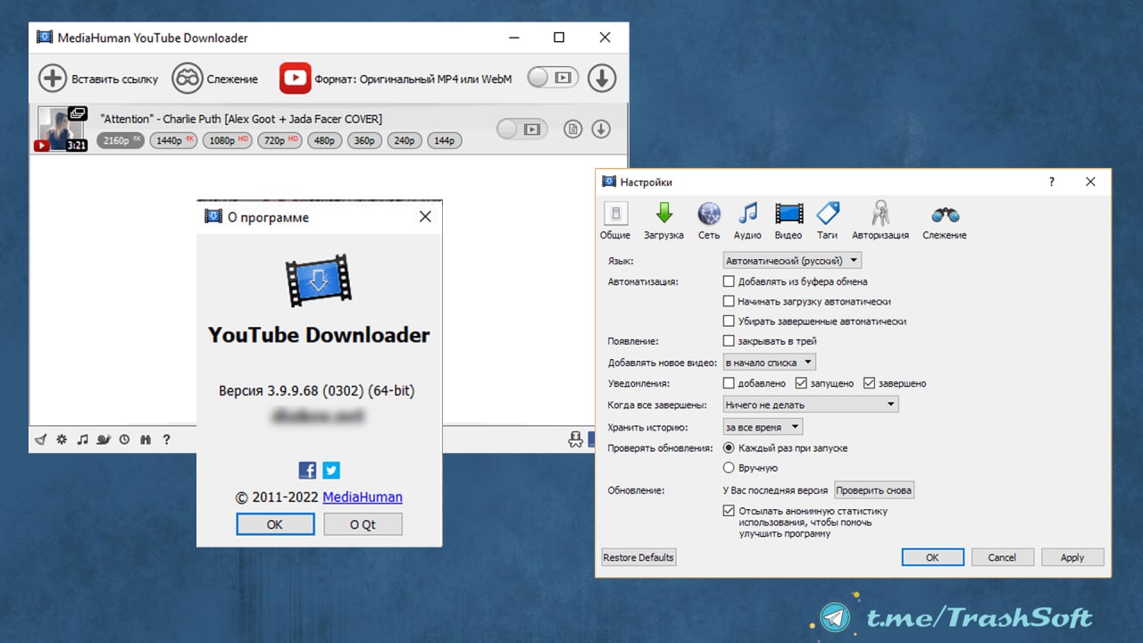Open the "в начало списка" dropdown

(x=769, y=363)
